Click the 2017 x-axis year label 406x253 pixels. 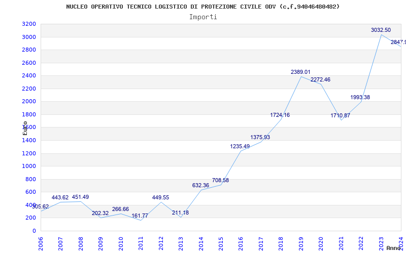tap(261, 244)
